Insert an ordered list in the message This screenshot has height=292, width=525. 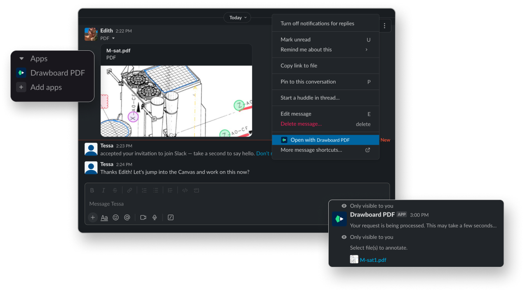pos(144,190)
